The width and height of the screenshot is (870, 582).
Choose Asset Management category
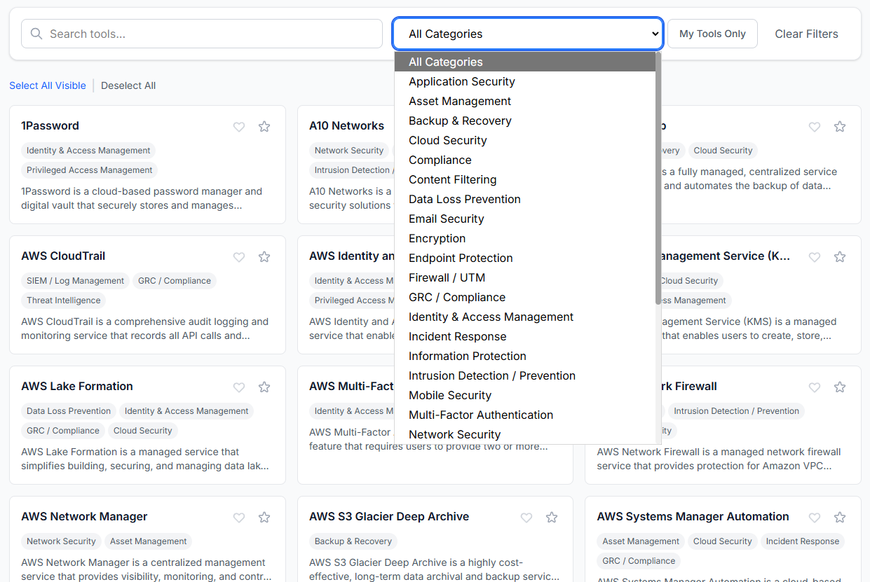click(x=524, y=101)
